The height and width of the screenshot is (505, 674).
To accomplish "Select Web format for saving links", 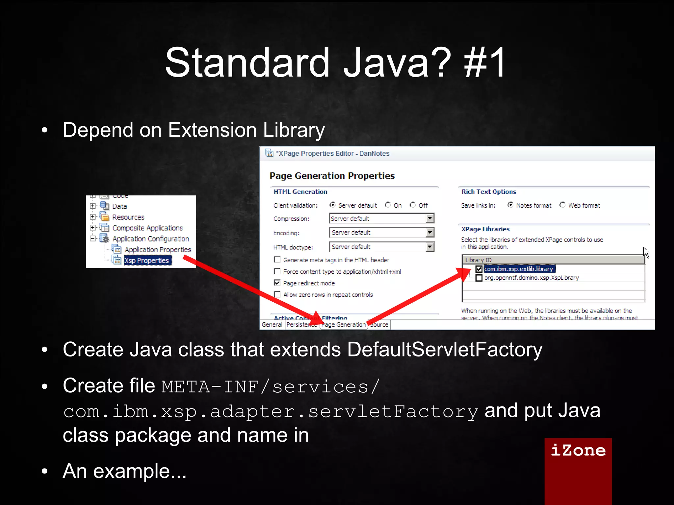I will point(562,205).
